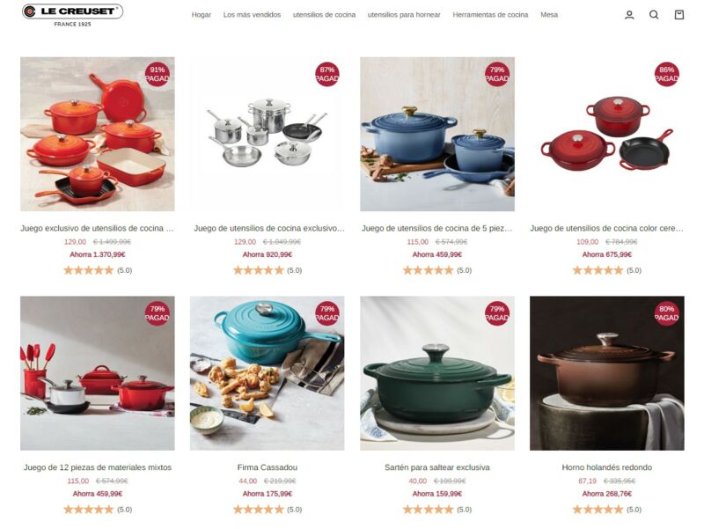Open the Hogar menu item
This screenshot has height=529, width=704.
pyautogui.click(x=202, y=15)
